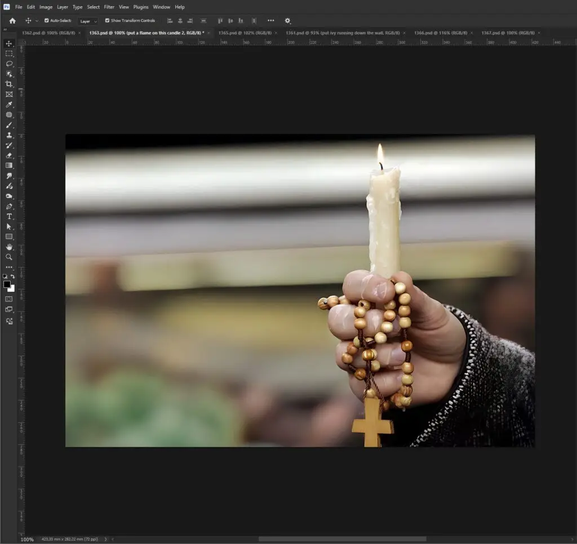
Task: Disable Show Transform Controls checkbox
Action: 108,21
